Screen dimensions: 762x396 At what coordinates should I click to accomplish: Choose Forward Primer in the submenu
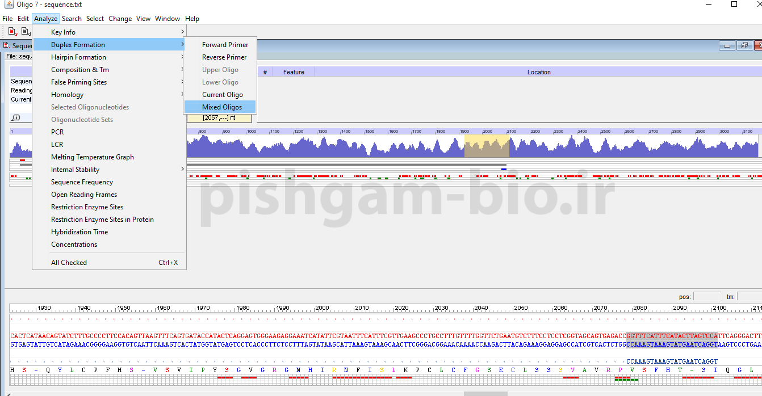(x=225, y=45)
